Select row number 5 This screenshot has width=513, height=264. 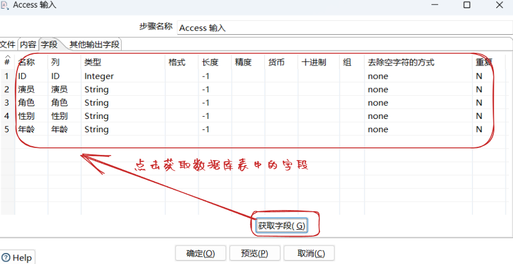(x=7, y=129)
